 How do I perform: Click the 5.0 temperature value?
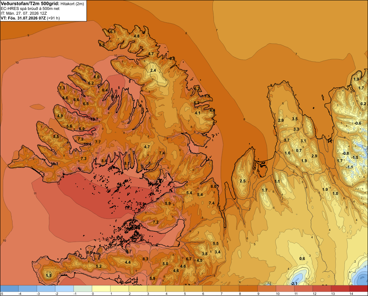tap(165, 264)
